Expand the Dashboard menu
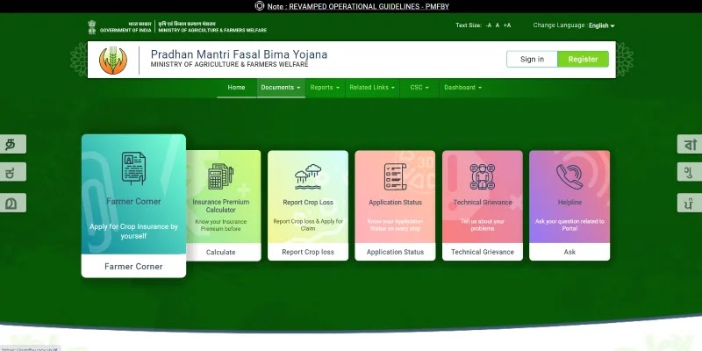The width and height of the screenshot is (702, 351). point(463,88)
